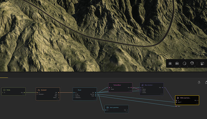Image resolution: width=207 pixels, height=119 pixels.
Task: Click the Road node Road output port
Action: [95, 96]
